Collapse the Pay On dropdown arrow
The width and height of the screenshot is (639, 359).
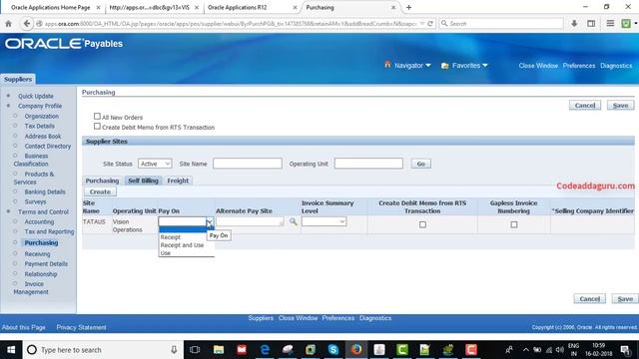(x=209, y=221)
